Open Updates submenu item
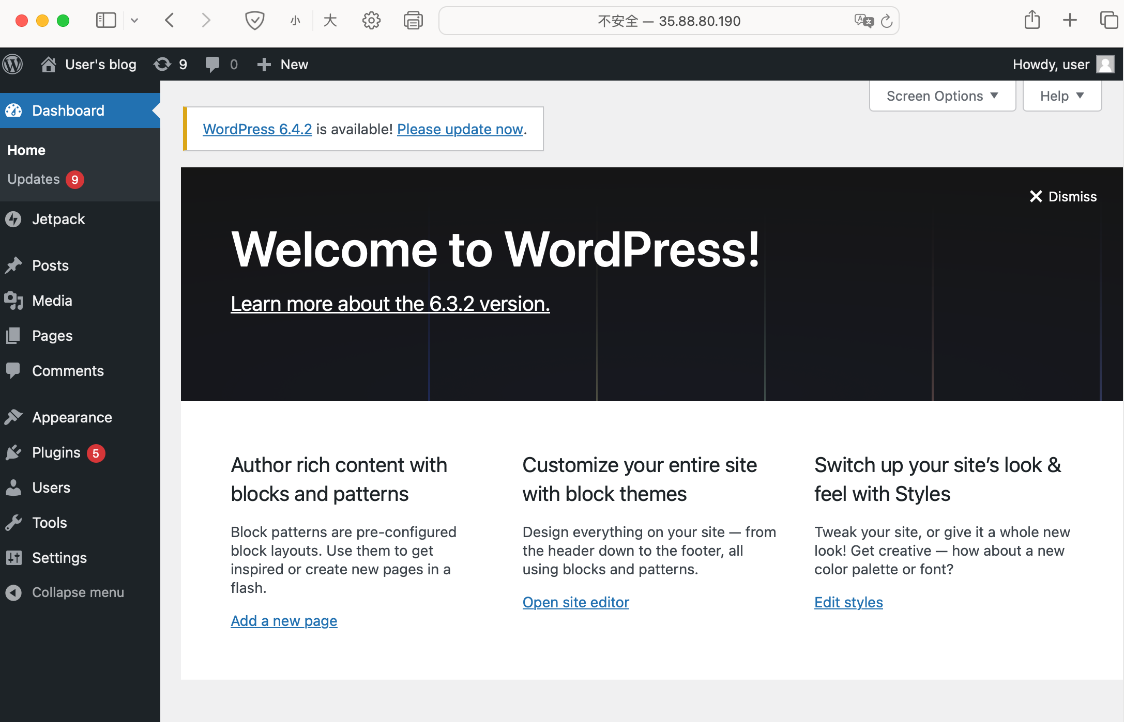This screenshot has height=722, width=1124. tap(34, 179)
